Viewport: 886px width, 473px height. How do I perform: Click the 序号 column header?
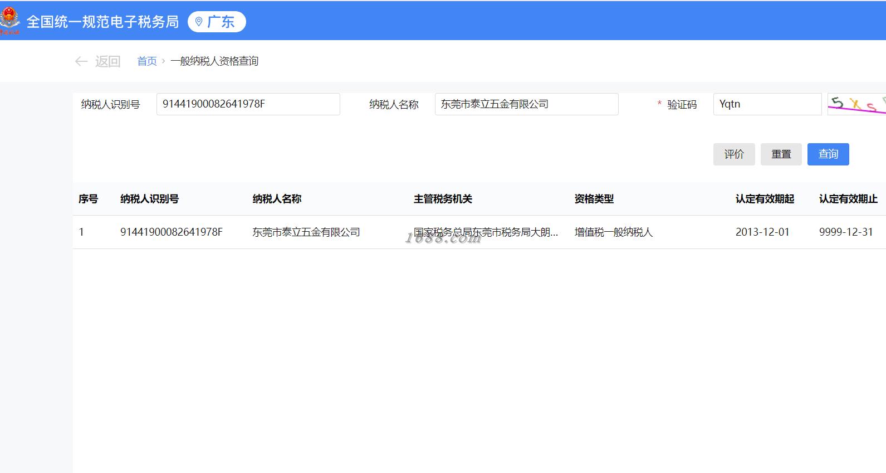pos(88,199)
